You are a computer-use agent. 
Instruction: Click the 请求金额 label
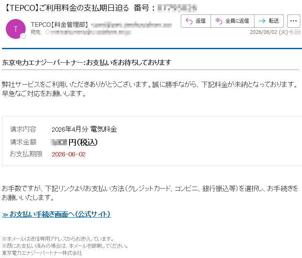pyautogui.click(x=23, y=142)
